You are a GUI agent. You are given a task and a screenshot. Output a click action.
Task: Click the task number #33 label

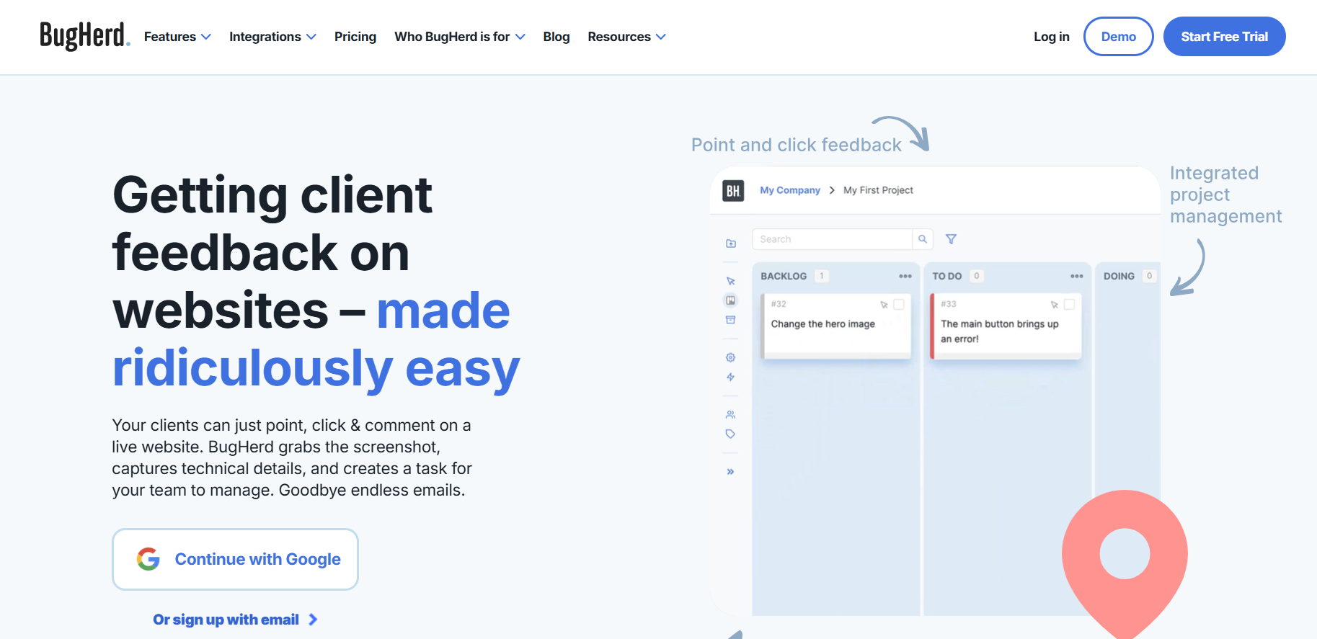(949, 304)
